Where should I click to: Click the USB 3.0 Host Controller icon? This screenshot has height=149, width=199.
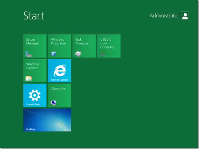(x=103, y=54)
